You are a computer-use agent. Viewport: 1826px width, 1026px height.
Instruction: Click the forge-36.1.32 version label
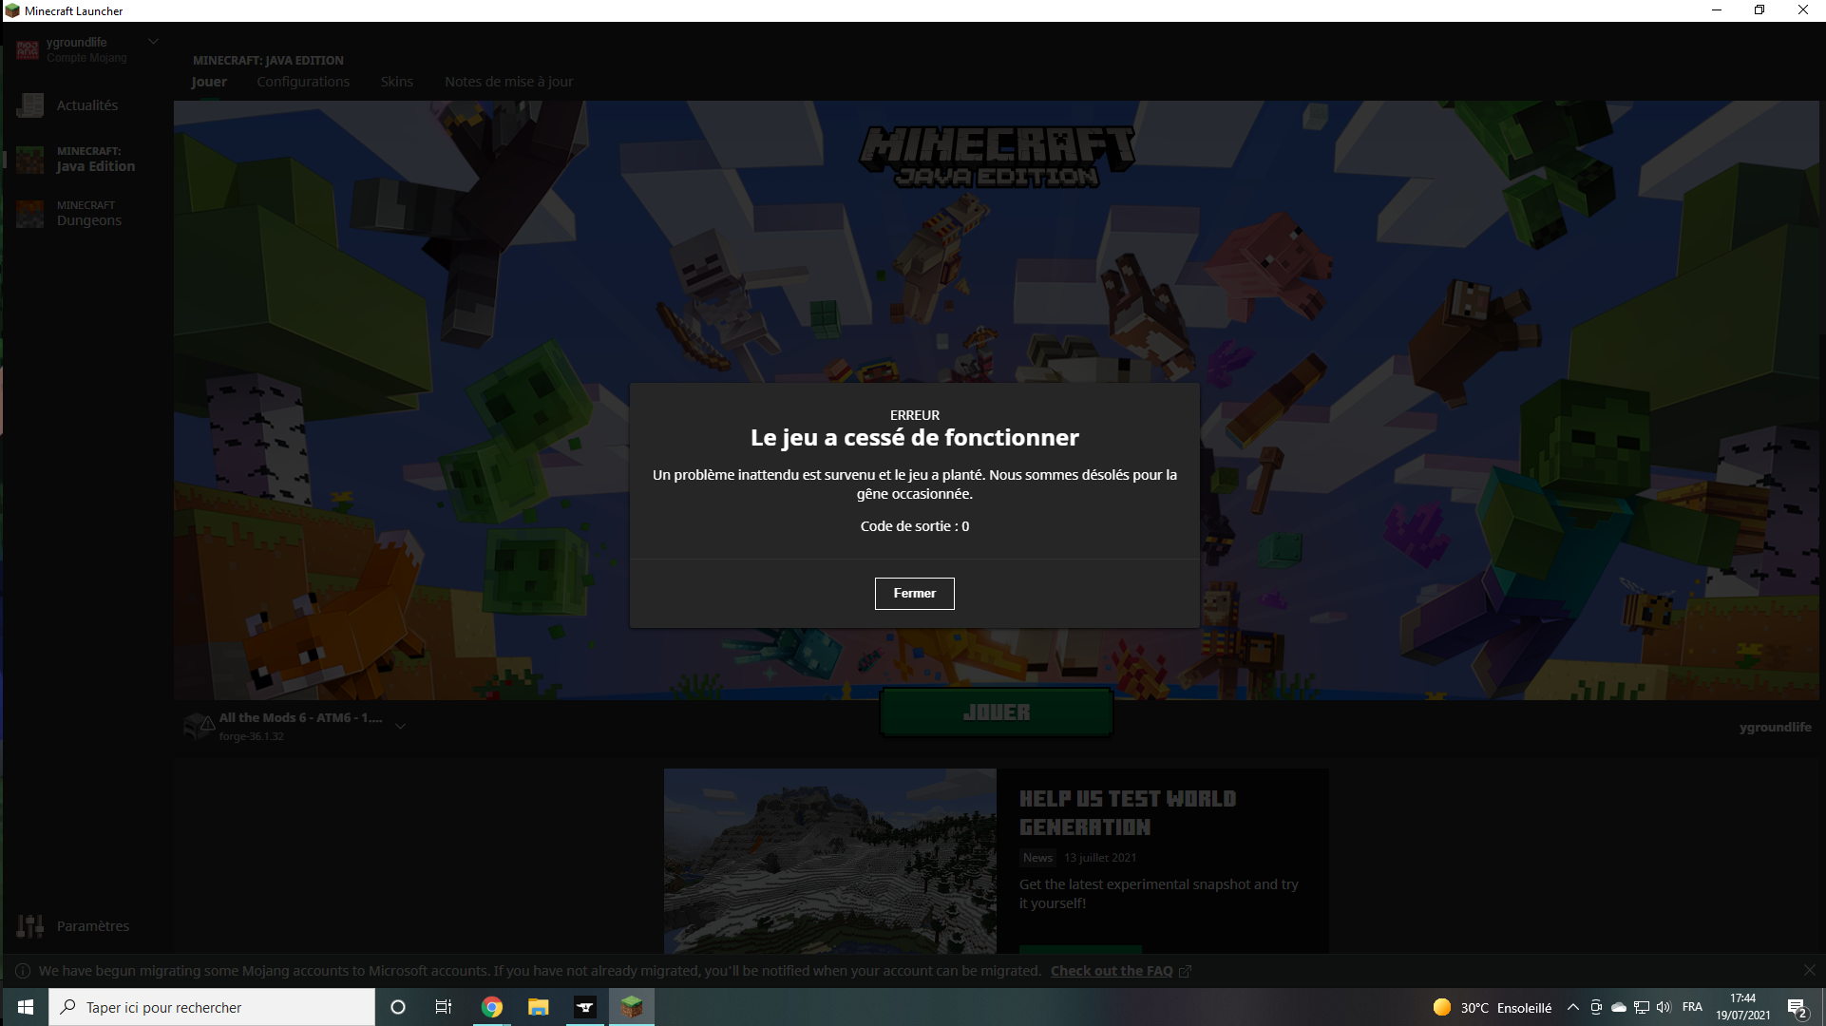tap(252, 736)
